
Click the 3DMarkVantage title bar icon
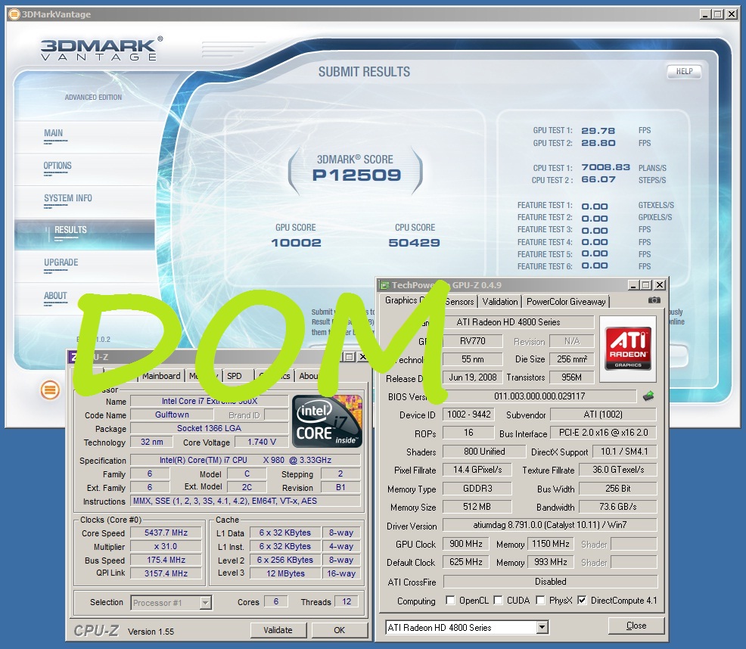point(14,14)
